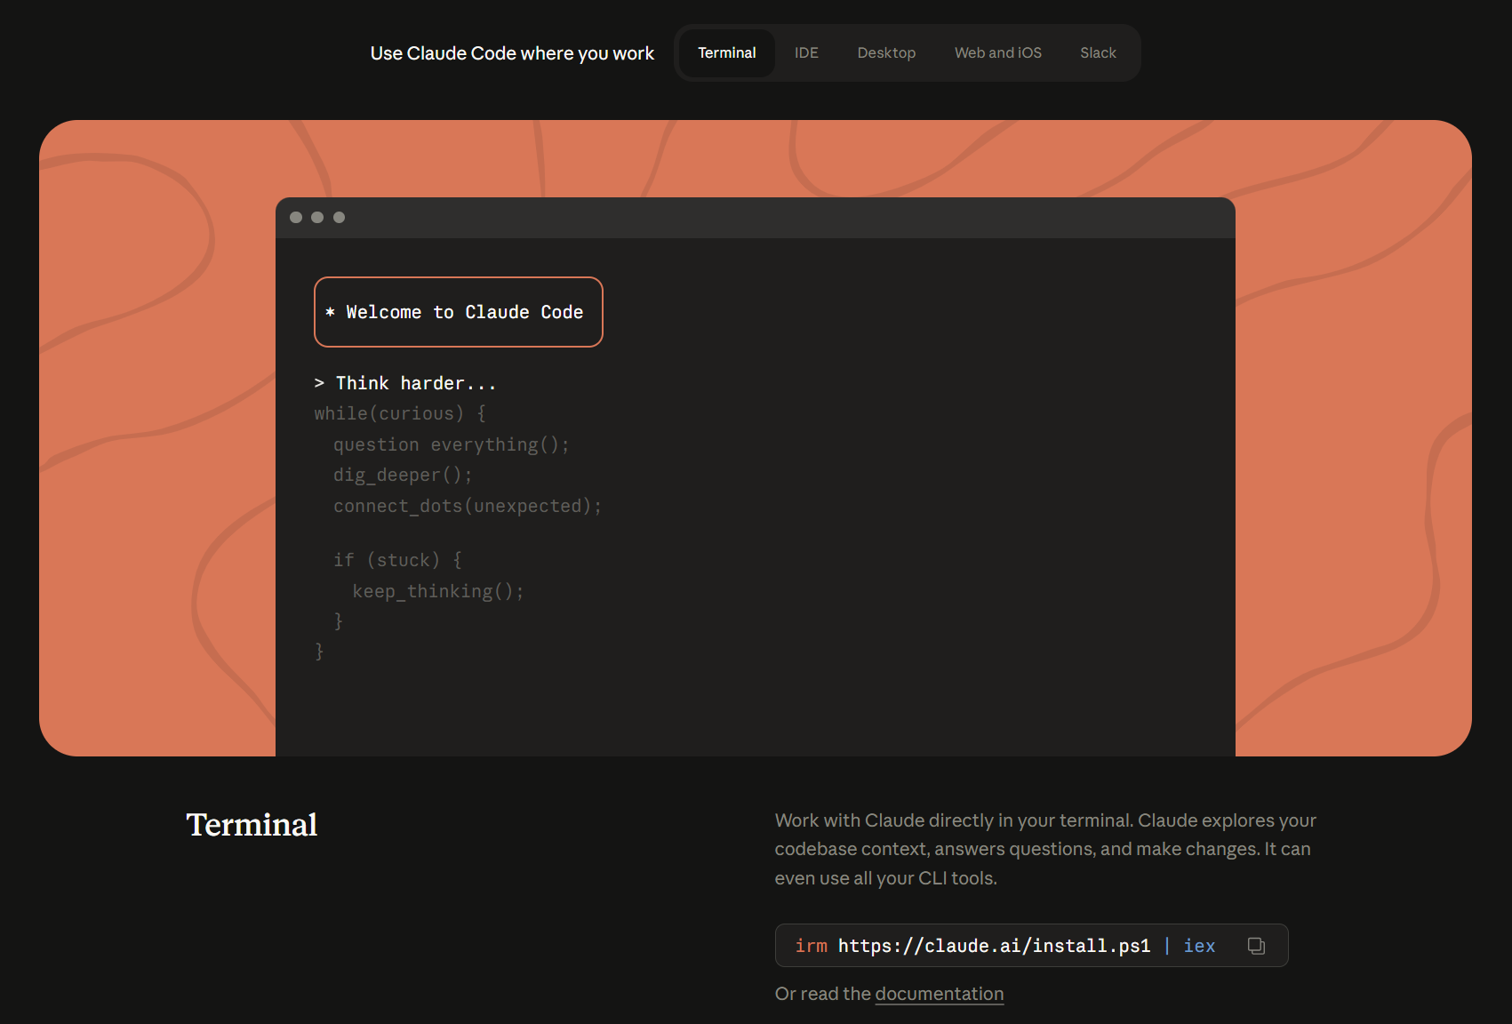Click the middle gray dot in terminal title bar

(317, 218)
